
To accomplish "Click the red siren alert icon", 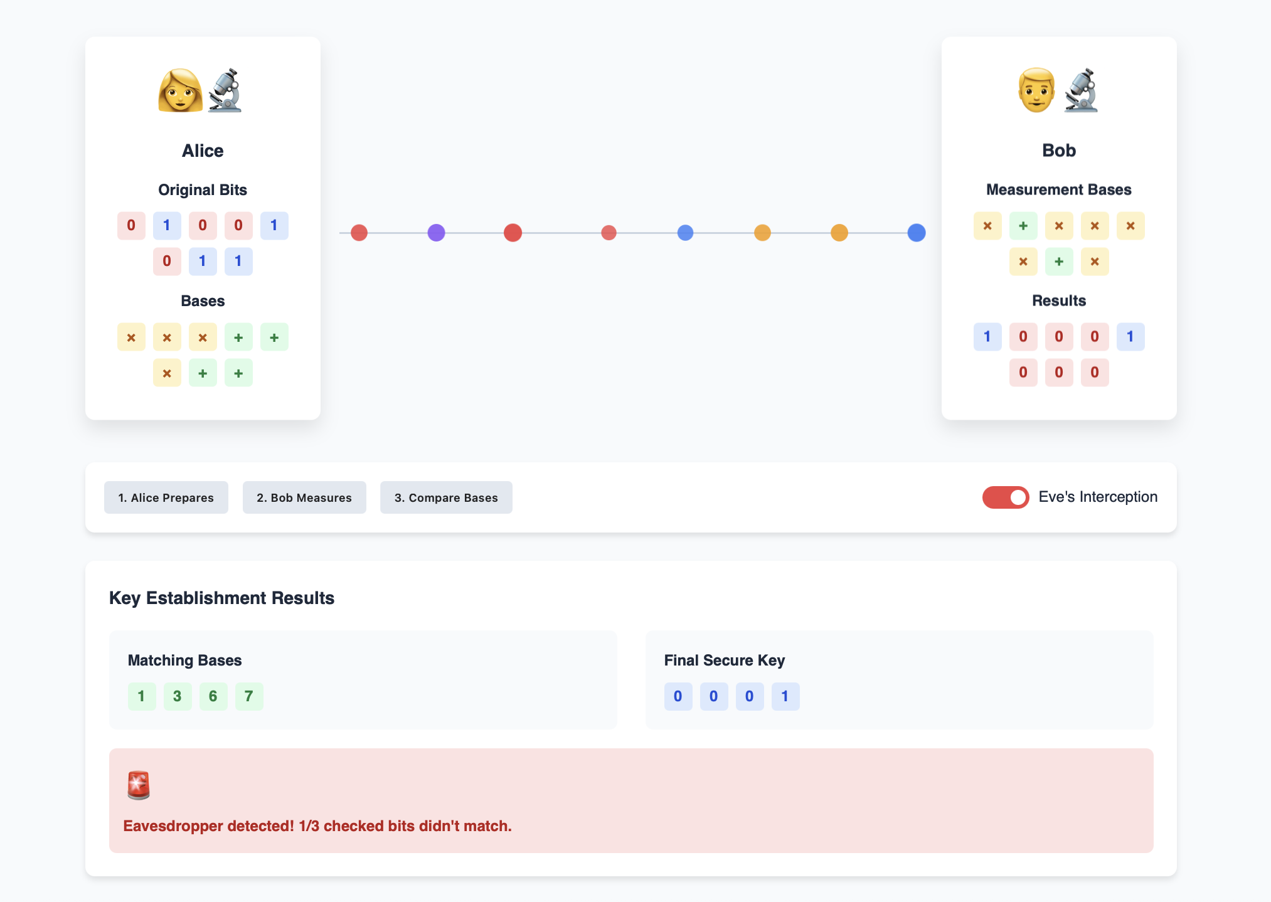I will point(139,785).
